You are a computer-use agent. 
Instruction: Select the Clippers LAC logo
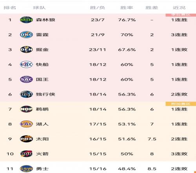(26, 64)
